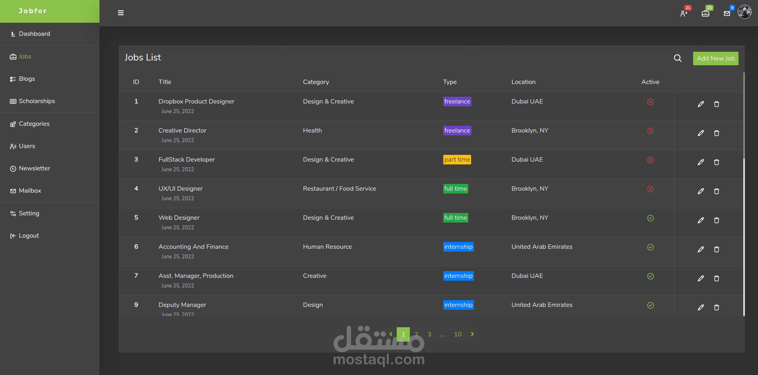Click the search magnifier icon
The image size is (758, 375).
[x=678, y=58]
